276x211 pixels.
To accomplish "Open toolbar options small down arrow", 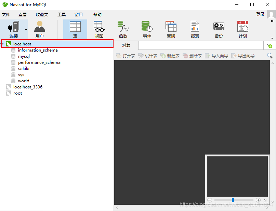I will click(x=272, y=38).
